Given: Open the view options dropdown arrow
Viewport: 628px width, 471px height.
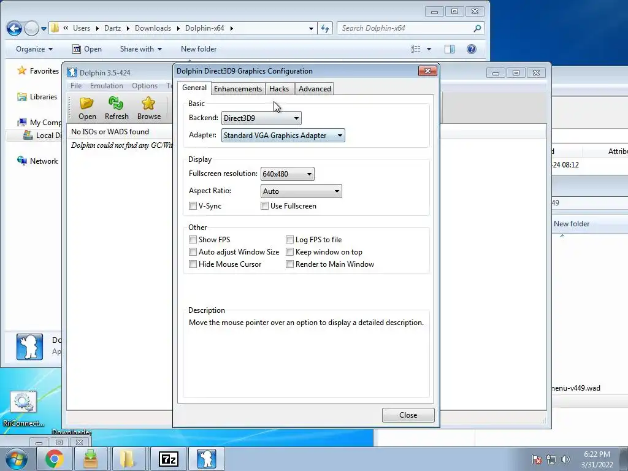Looking at the screenshot, I should click(429, 49).
